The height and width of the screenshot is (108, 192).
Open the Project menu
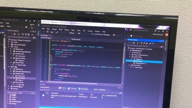pyautogui.click(x=54, y=29)
